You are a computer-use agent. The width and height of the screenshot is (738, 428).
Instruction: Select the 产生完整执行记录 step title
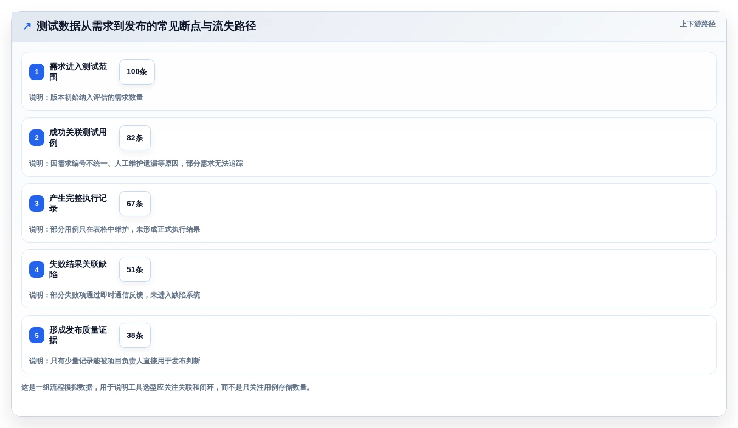pos(78,204)
